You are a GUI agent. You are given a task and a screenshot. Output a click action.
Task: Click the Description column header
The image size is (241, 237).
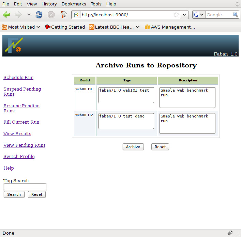tap(188, 80)
